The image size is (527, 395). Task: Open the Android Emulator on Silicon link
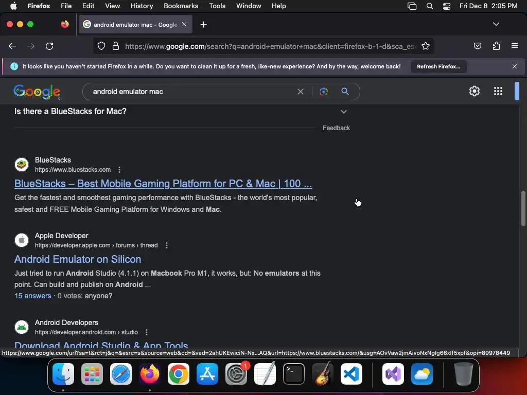click(78, 259)
